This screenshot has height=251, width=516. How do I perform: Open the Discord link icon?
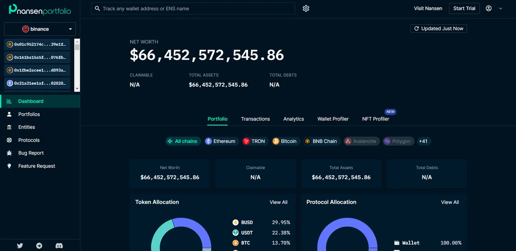(59, 245)
